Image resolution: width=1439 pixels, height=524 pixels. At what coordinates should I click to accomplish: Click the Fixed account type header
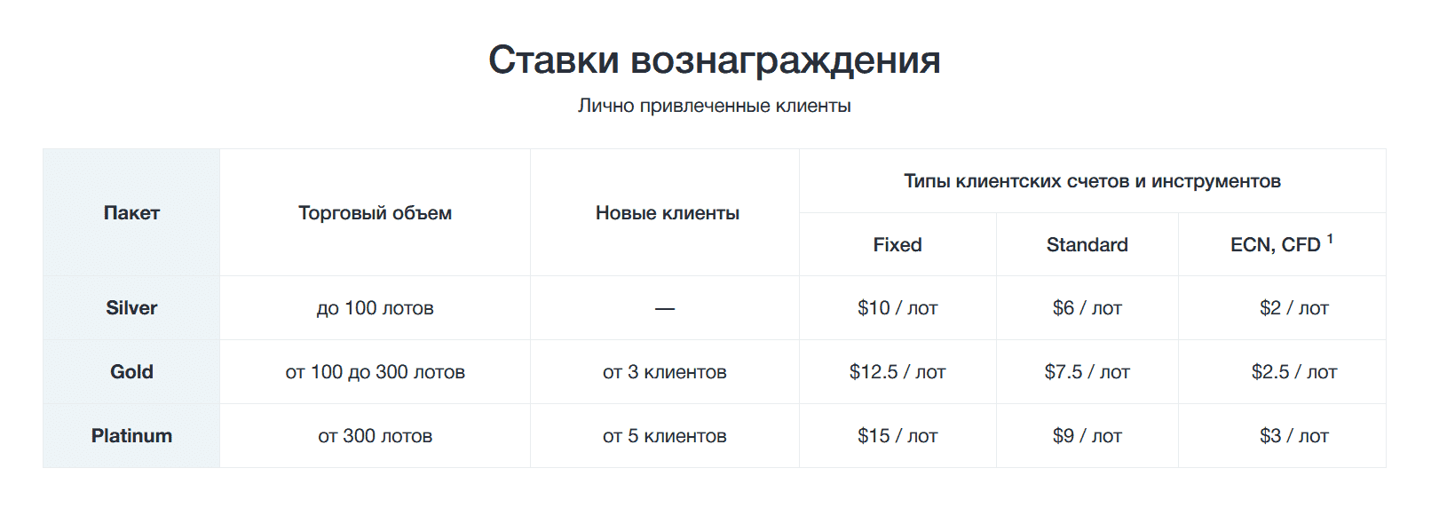(897, 245)
